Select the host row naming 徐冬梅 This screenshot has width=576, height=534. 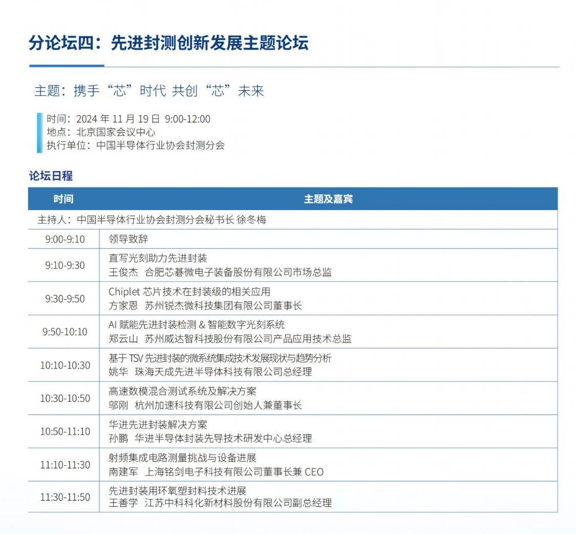coord(152,220)
